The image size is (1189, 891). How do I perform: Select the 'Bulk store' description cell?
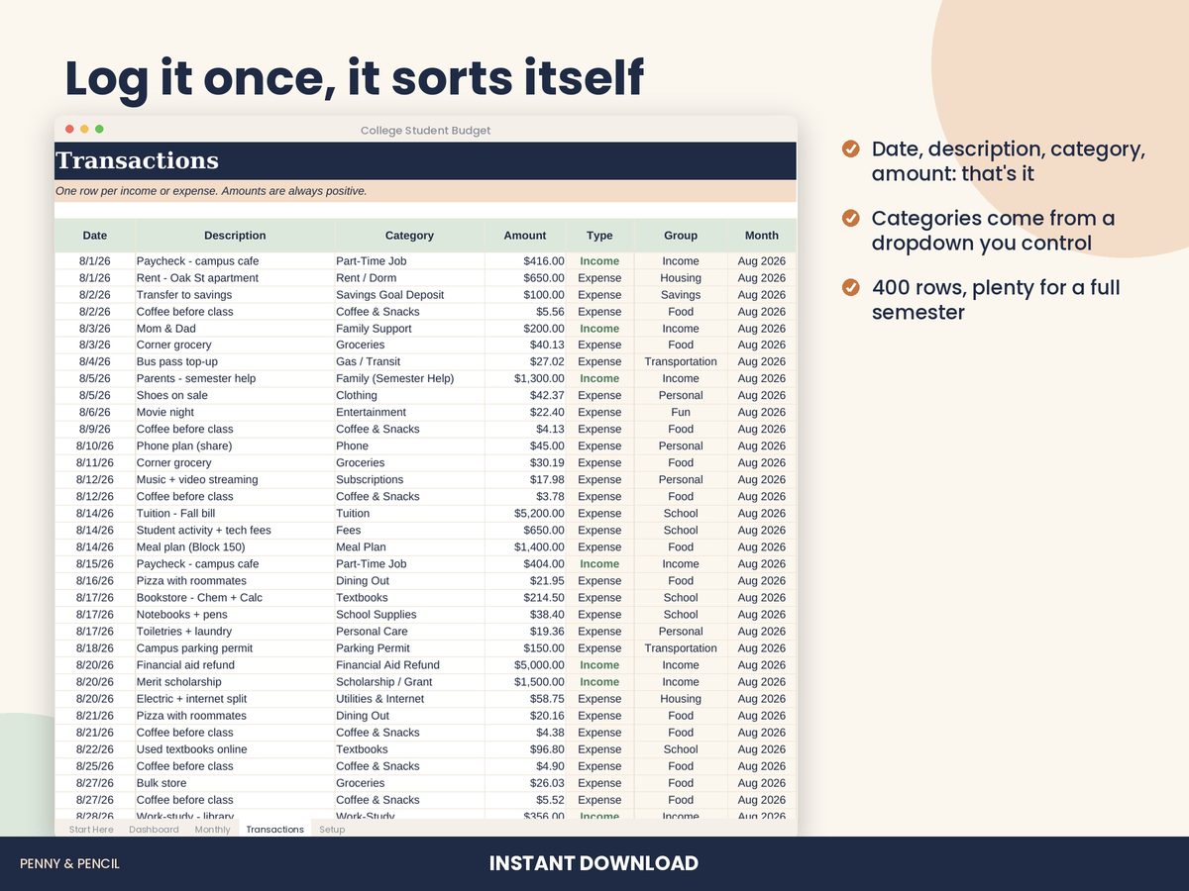pyautogui.click(x=235, y=783)
